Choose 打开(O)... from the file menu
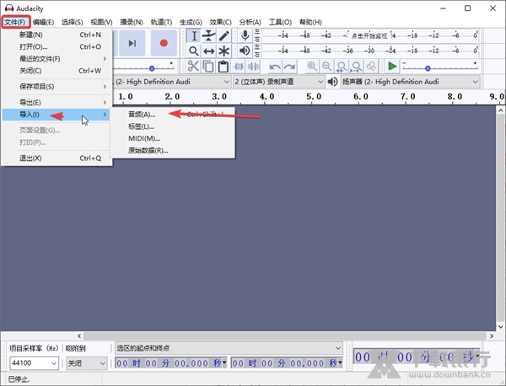This screenshot has height=386, width=506. (x=57, y=46)
